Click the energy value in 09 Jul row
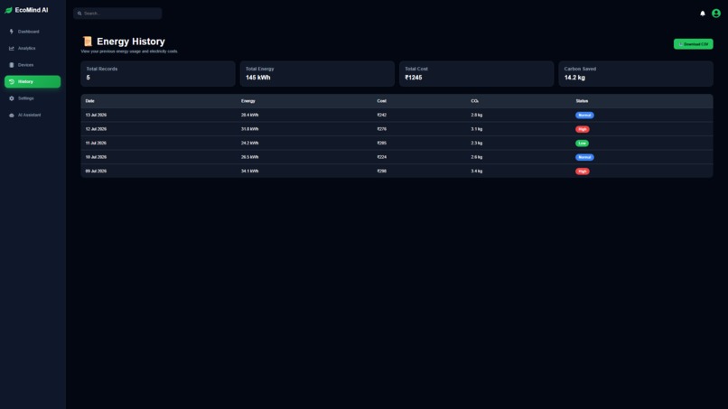 click(250, 172)
